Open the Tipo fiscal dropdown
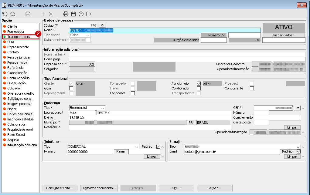 87,35
